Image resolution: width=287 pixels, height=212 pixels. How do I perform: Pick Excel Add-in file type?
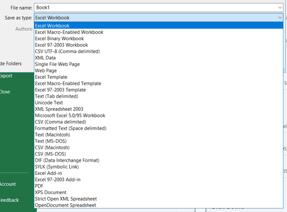159,173
